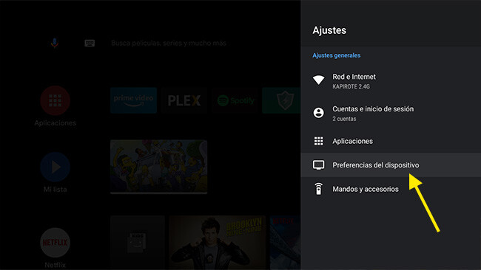The height and width of the screenshot is (270, 481).
Task: Select the Simpsons thumbnail
Action: pyautogui.click(x=158, y=167)
